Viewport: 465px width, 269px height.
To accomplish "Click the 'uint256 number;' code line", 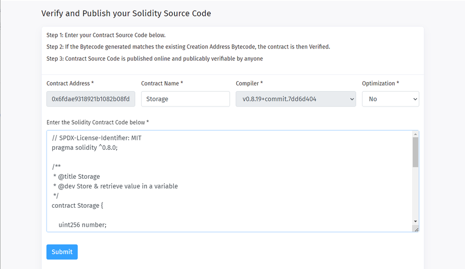I will coord(82,225).
